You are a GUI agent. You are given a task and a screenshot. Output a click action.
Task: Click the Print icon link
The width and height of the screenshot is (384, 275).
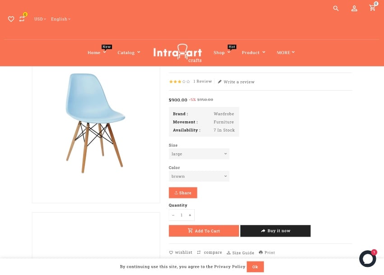pos(267,252)
